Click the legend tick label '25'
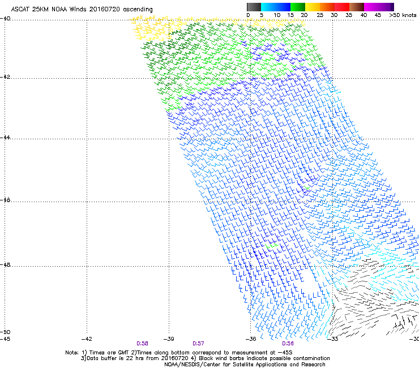Viewport: 419px width, 368px height. pos(320,15)
